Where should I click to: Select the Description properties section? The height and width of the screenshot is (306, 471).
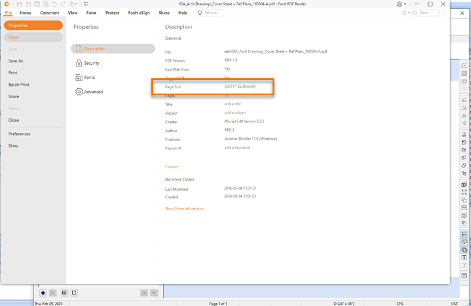coord(113,49)
